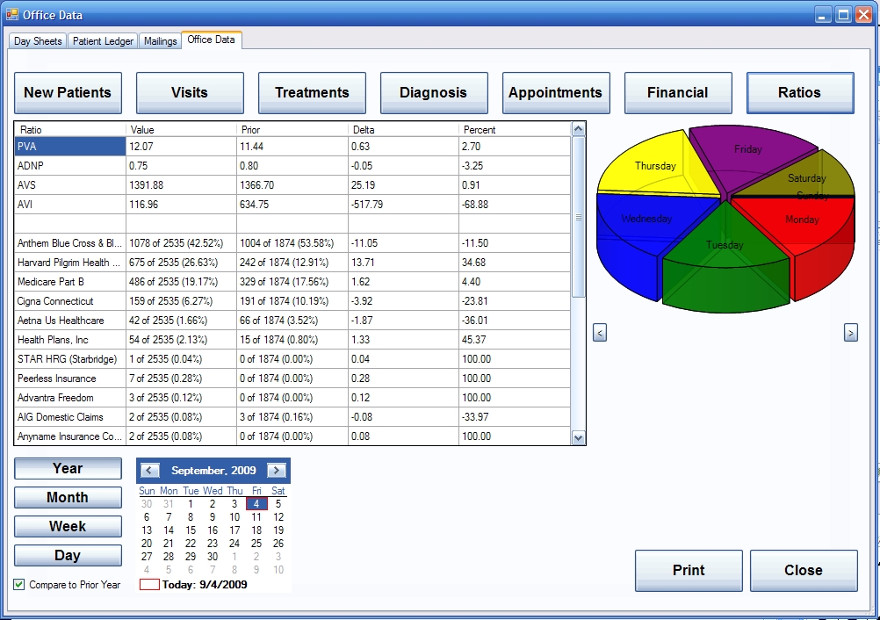The height and width of the screenshot is (620, 880).
Task: Select September 15 in the calendar
Action: point(191,530)
